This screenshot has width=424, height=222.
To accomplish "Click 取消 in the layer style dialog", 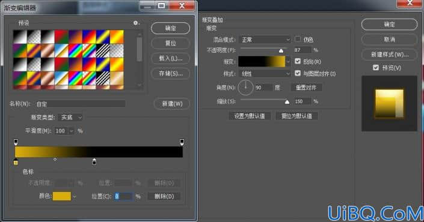I will point(389,40).
